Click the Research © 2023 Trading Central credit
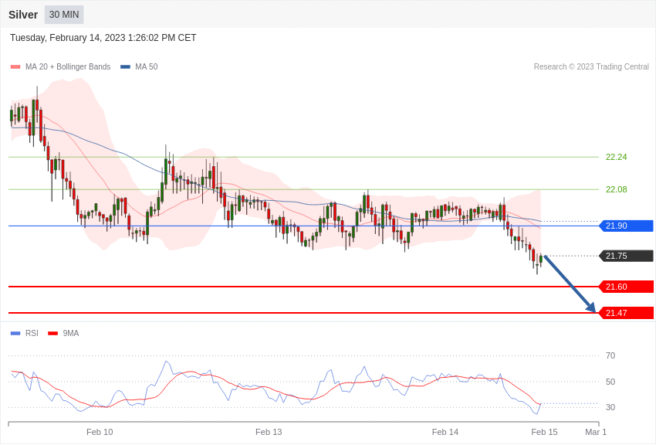Viewport: 656px width, 445px height. [x=591, y=67]
